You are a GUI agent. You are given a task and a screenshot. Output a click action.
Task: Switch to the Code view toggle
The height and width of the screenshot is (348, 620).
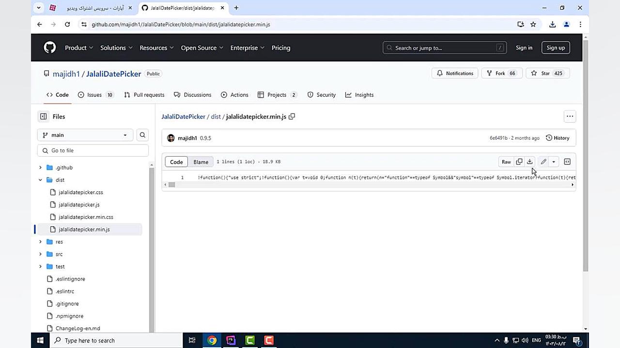pyautogui.click(x=176, y=162)
